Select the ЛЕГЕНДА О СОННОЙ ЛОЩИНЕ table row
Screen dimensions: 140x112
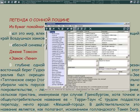pyautogui.click(x=97, y=45)
